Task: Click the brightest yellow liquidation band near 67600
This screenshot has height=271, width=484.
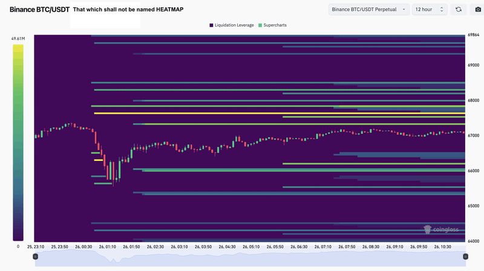Action: [280, 113]
